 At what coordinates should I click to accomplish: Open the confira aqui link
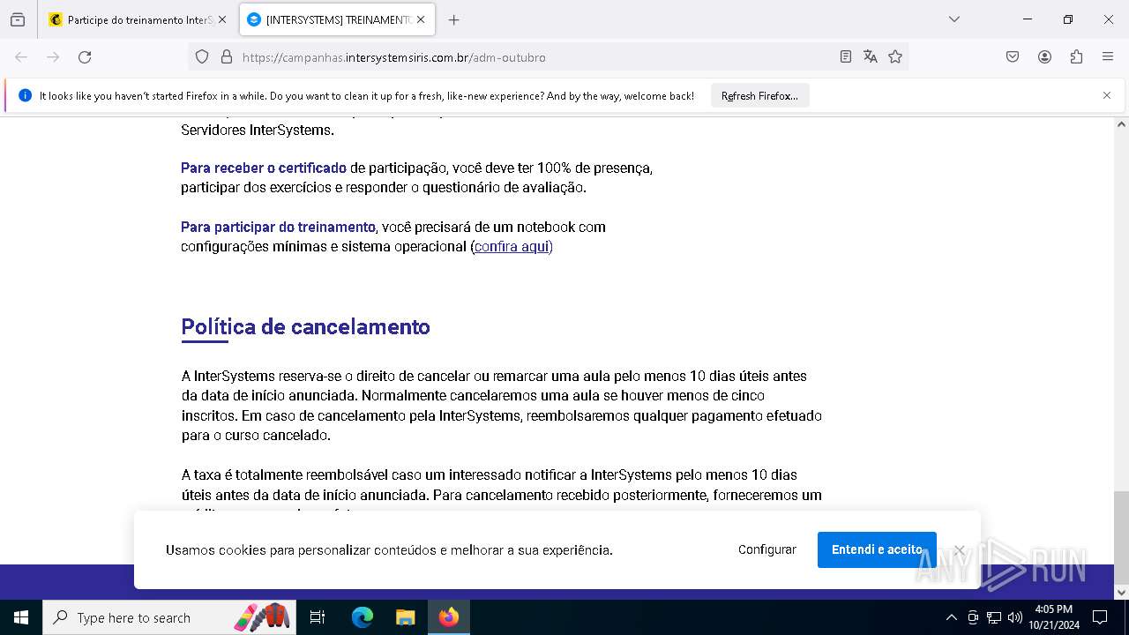512,247
